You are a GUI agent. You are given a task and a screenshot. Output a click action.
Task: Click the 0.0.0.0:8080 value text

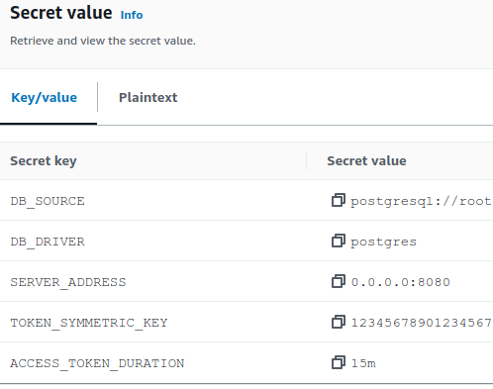point(401,282)
